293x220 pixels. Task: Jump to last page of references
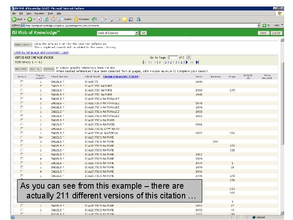pos(197,62)
